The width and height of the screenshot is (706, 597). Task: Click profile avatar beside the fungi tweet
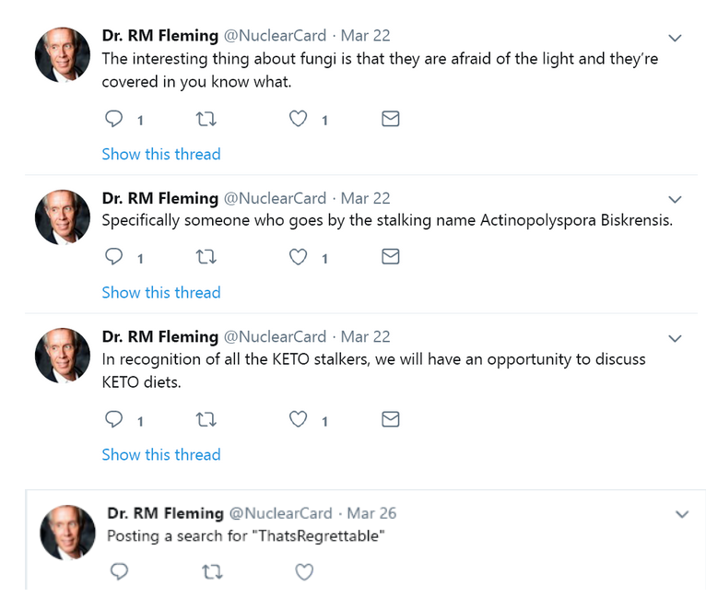tap(63, 55)
